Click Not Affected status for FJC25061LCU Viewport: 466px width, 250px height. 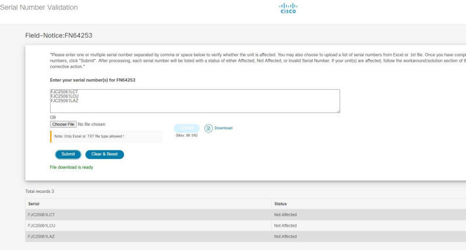pos(285,226)
